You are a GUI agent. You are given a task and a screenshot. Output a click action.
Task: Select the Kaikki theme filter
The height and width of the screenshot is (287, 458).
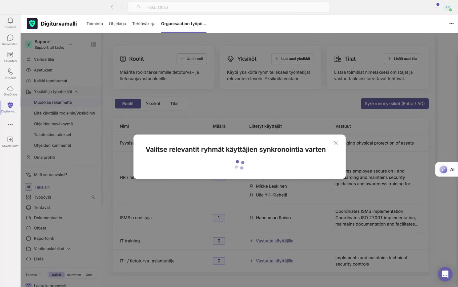[56, 274]
